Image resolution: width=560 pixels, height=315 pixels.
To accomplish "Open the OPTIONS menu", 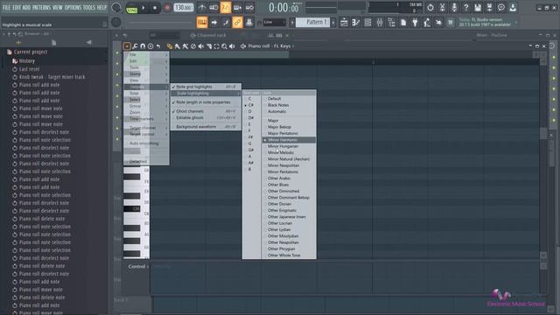I will 73,8.
